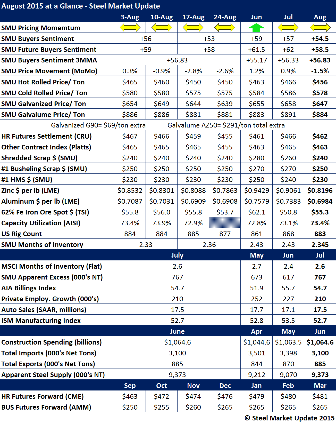Click the 17-Aug yellow sideways momentum arrow
The image size is (336, 423).
193,27
